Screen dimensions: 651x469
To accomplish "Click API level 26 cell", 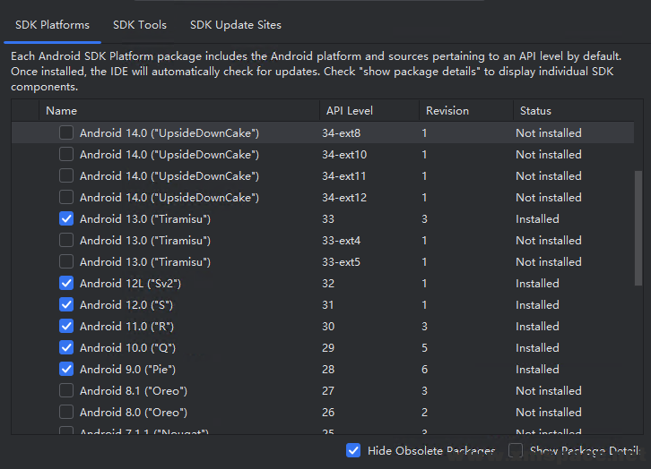I will point(328,413).
